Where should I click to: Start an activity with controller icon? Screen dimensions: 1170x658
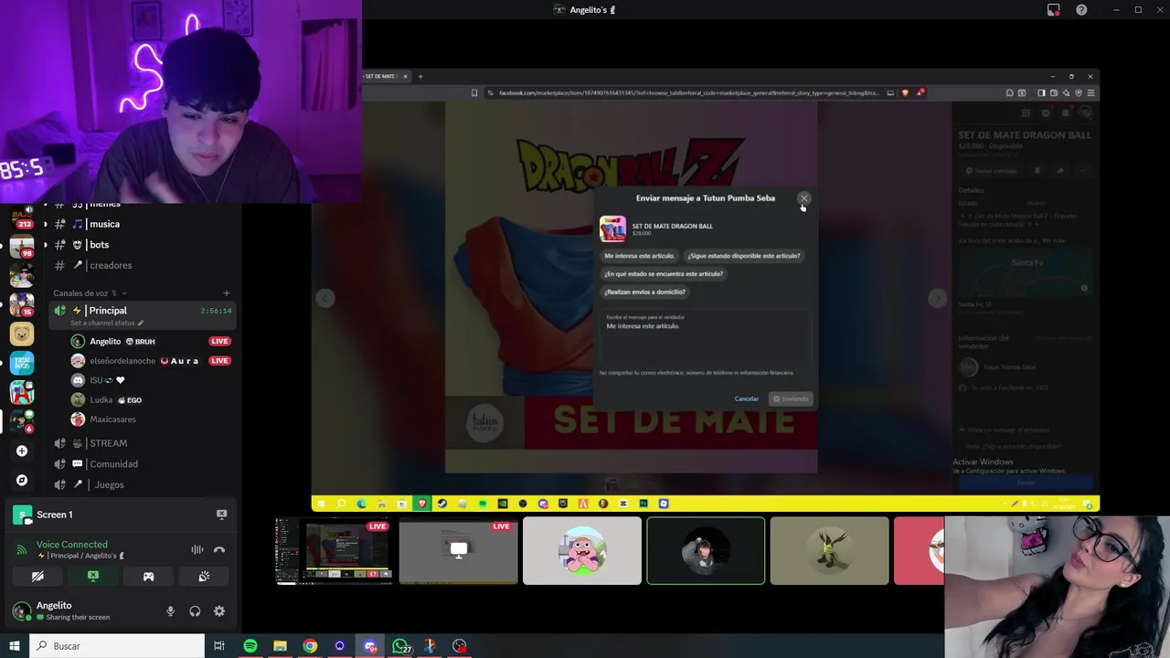(148, 577)
